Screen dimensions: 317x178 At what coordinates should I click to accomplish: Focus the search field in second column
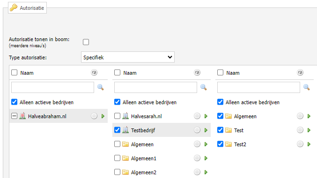click(155, 87)
